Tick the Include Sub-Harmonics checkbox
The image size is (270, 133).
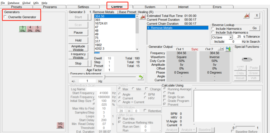pos(213,32)
